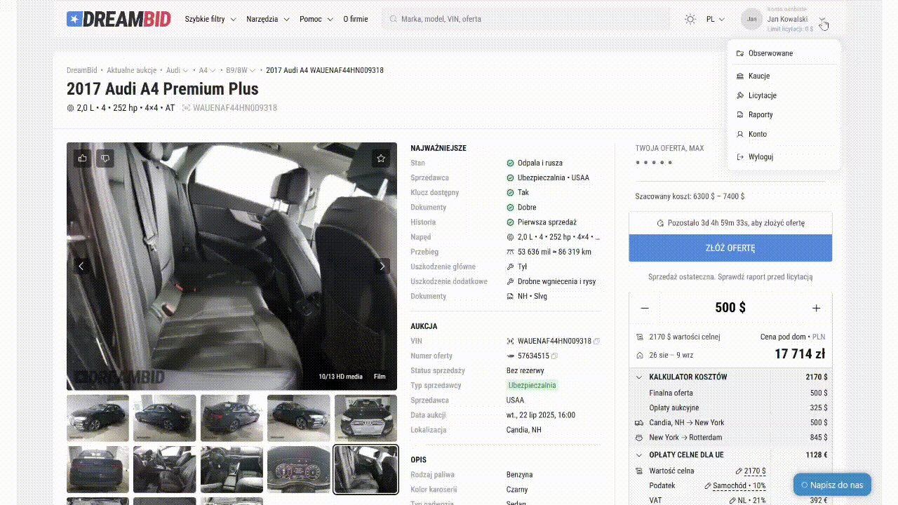This screenshot has height=505, width=898.
Task: Open Raporty from the user menu
Action: click(784, 114)
